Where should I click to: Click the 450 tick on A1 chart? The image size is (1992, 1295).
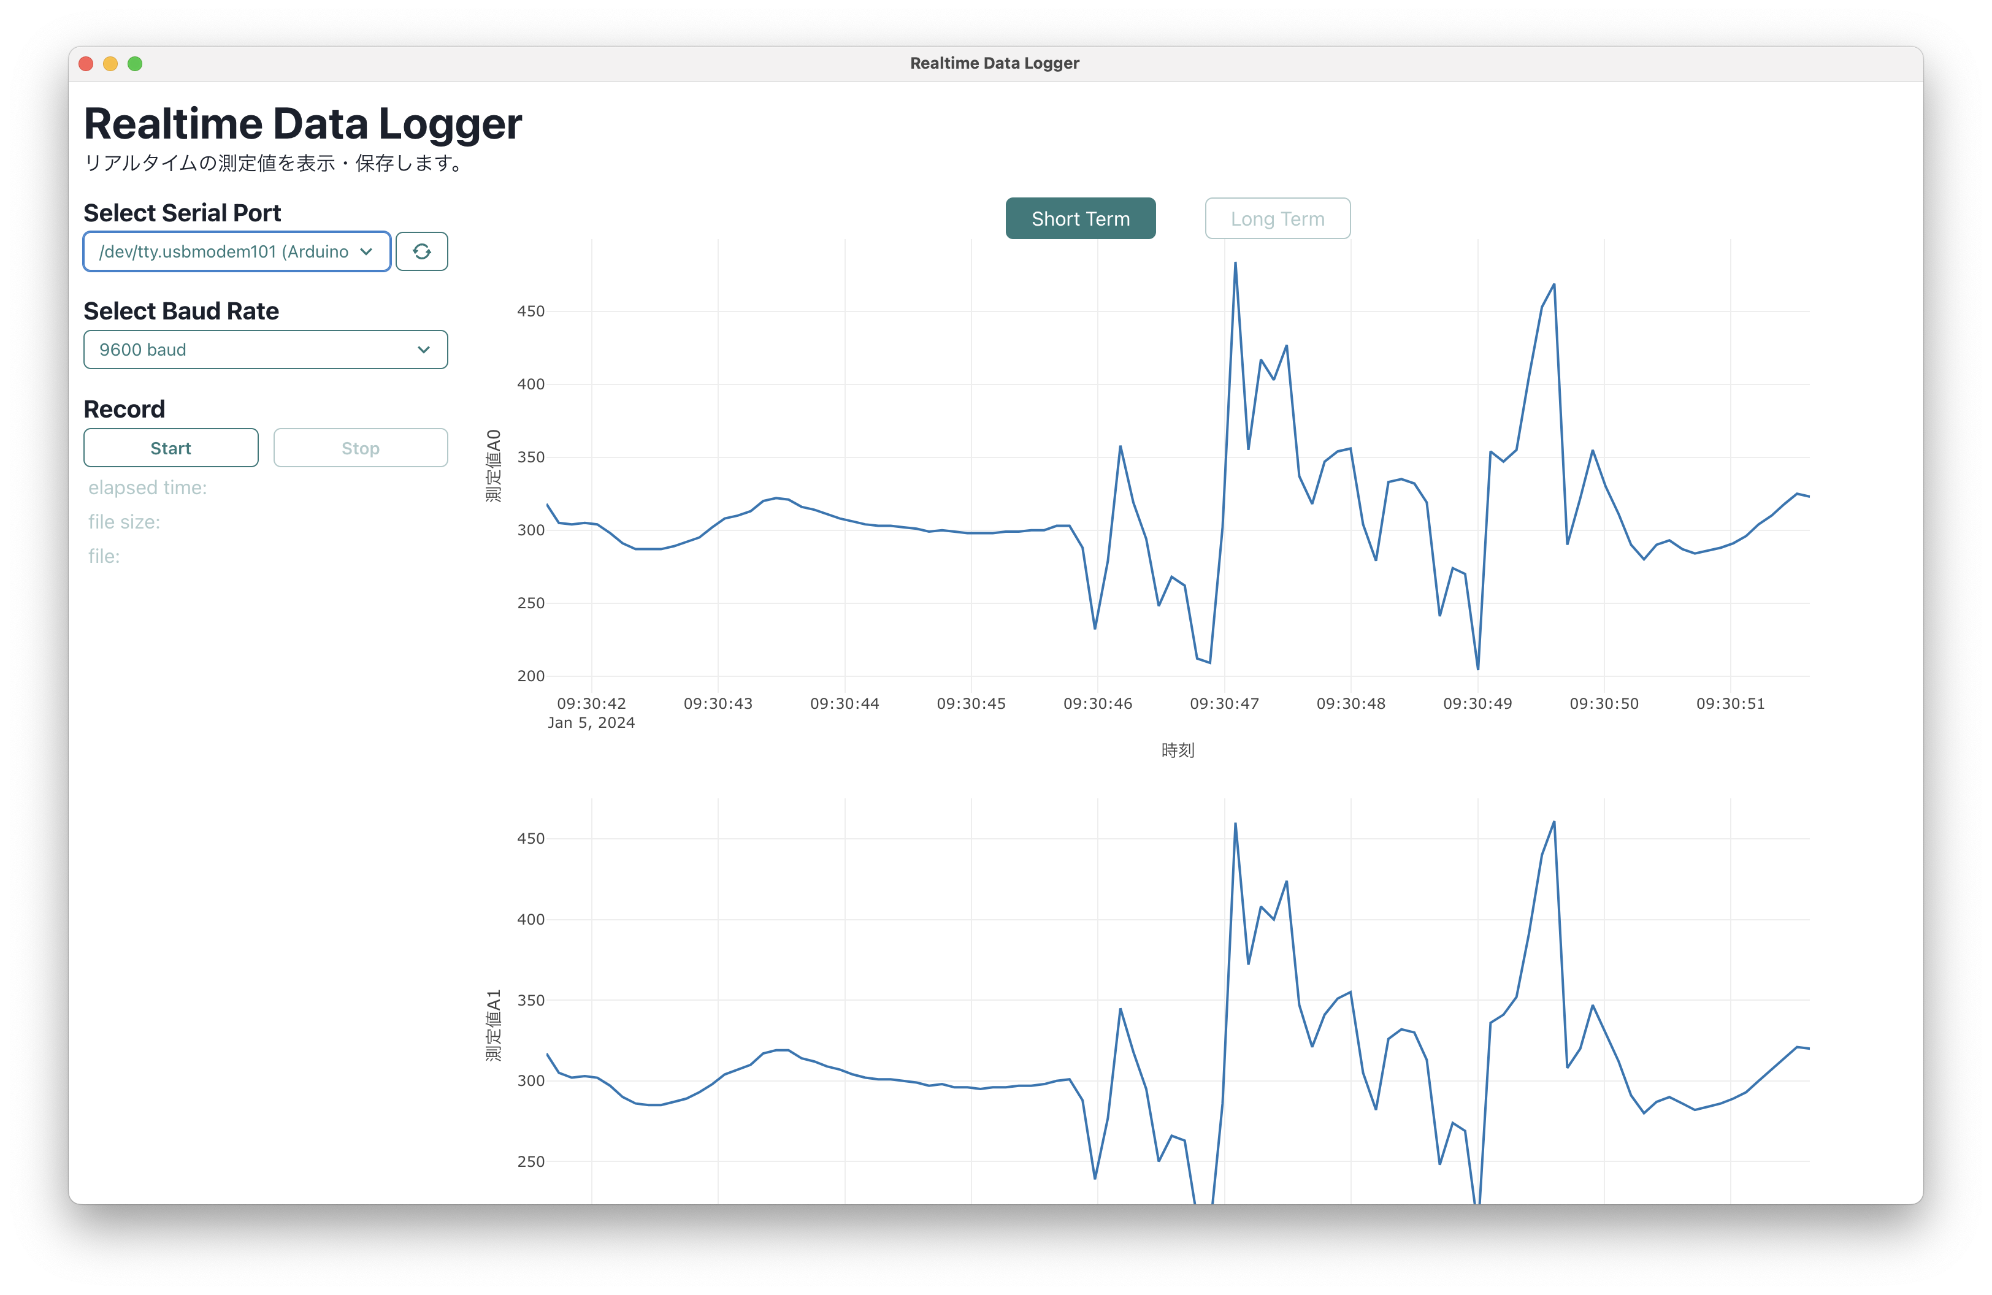coord(531,838)
